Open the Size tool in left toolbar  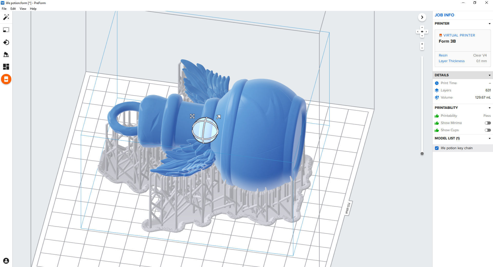[x=6, y=30]
